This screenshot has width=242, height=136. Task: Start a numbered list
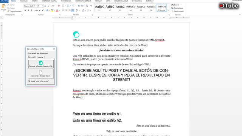pos(68,6)
